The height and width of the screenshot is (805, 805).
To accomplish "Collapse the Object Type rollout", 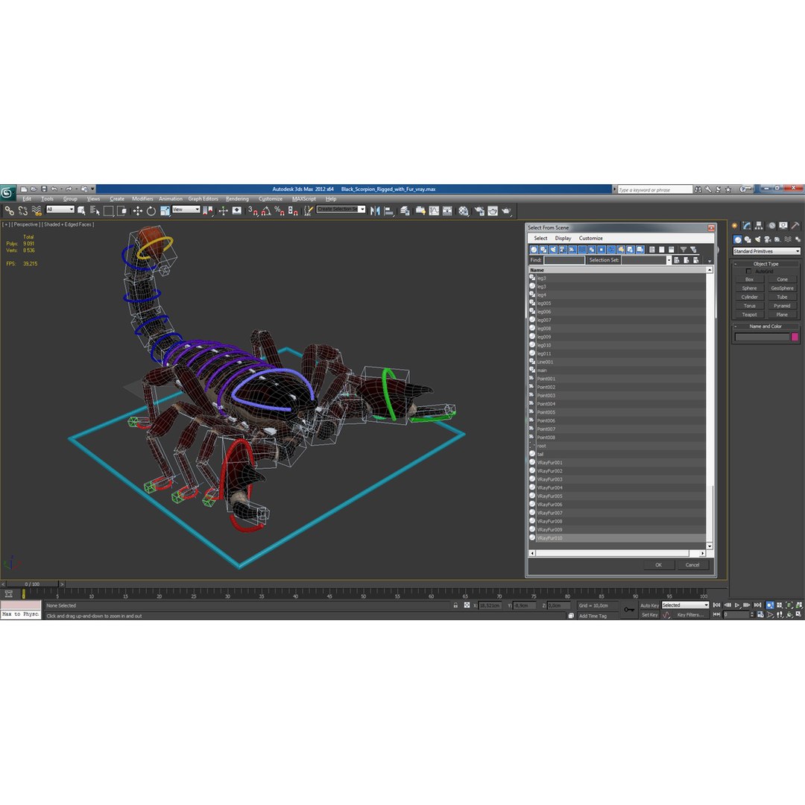I will (765, 264).
